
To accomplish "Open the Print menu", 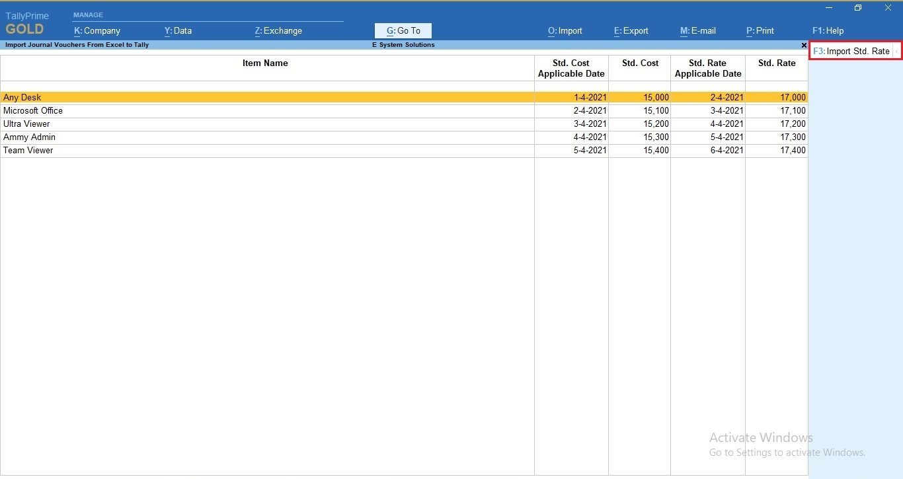I will pyautogui.click(x=760, y=30).
